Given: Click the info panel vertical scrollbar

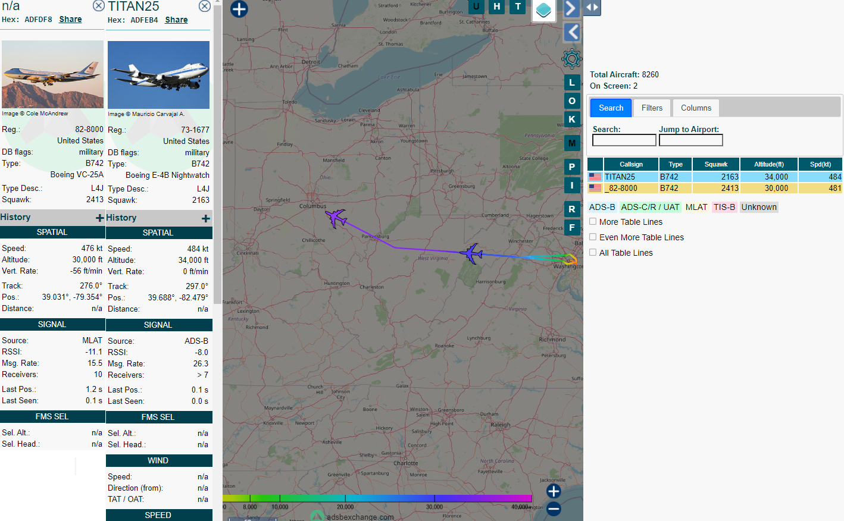Looking at the screenshot, I should pyautogui.click(x=217, y=155).
